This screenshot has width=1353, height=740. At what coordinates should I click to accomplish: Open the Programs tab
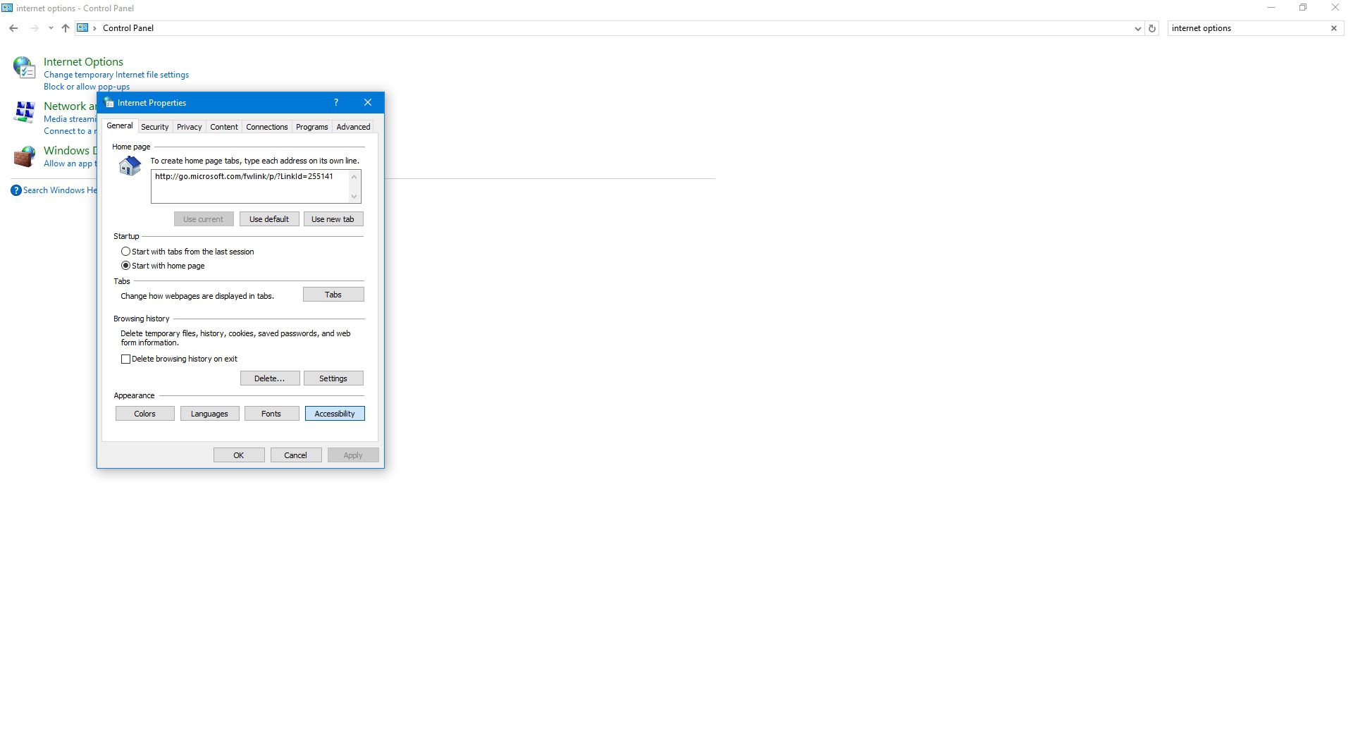312,127
